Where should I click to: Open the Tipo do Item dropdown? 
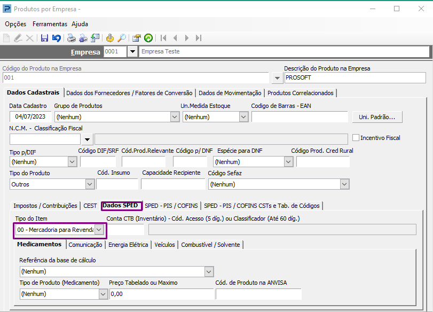pyautogui.click(x=99, y=230)
